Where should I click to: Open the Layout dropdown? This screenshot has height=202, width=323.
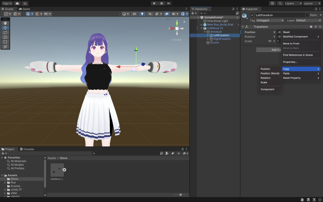point(312,3)
